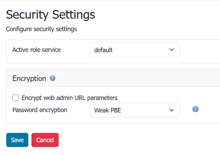Click the chevron arrow on the 'default' dropdown
The image size is (220, 155).
click(172, 50)
